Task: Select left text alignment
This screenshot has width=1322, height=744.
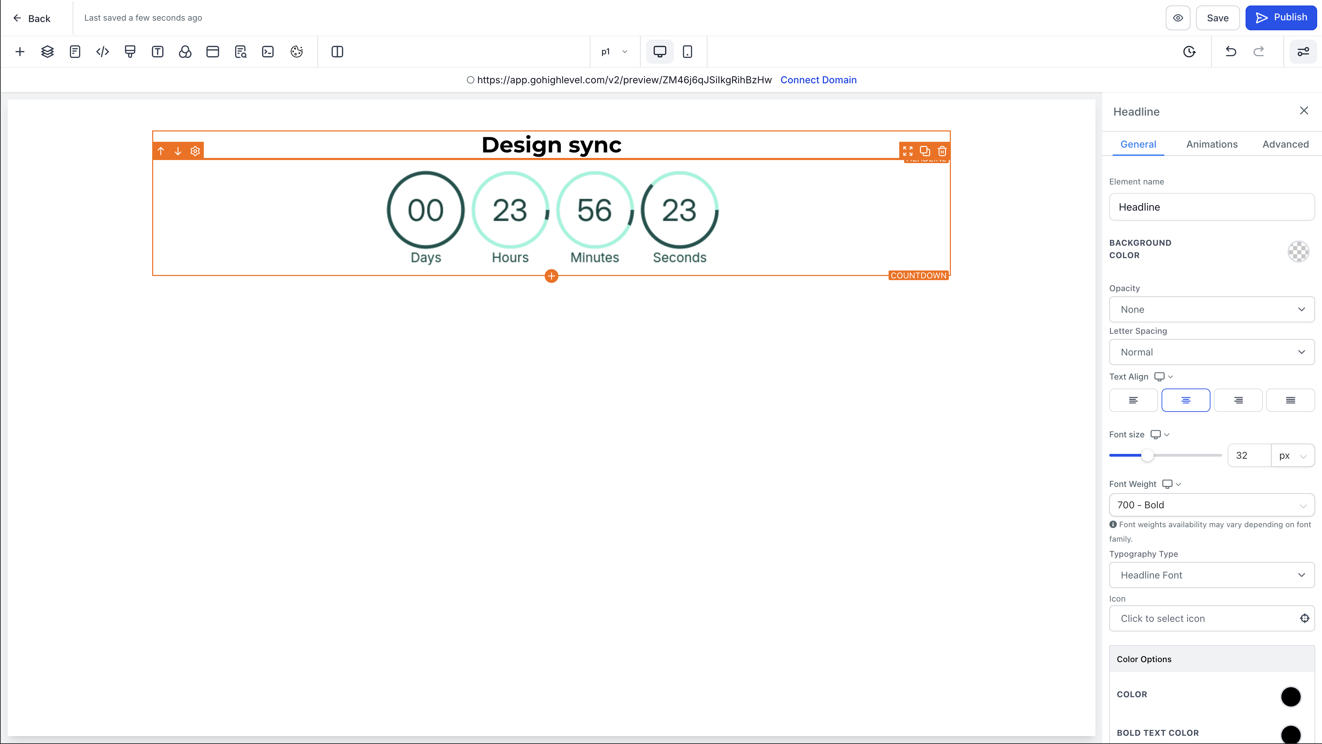Action: tap(1133, 400)
